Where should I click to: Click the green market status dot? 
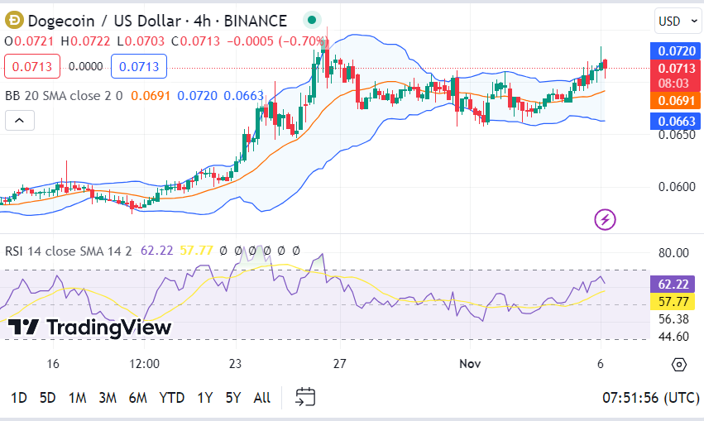(x=311, y=21)
